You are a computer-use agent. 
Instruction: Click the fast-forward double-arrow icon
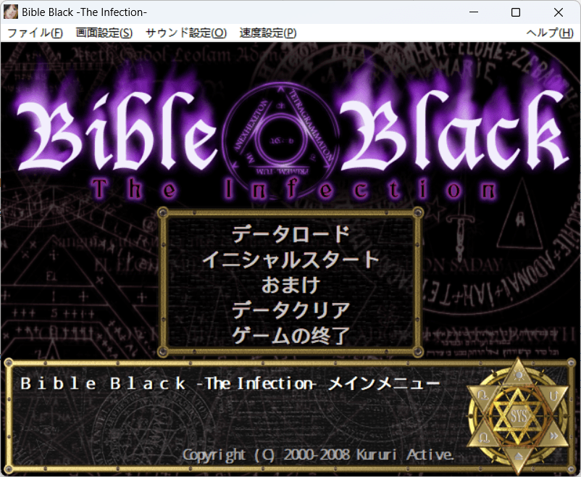[x=554, y=436]
